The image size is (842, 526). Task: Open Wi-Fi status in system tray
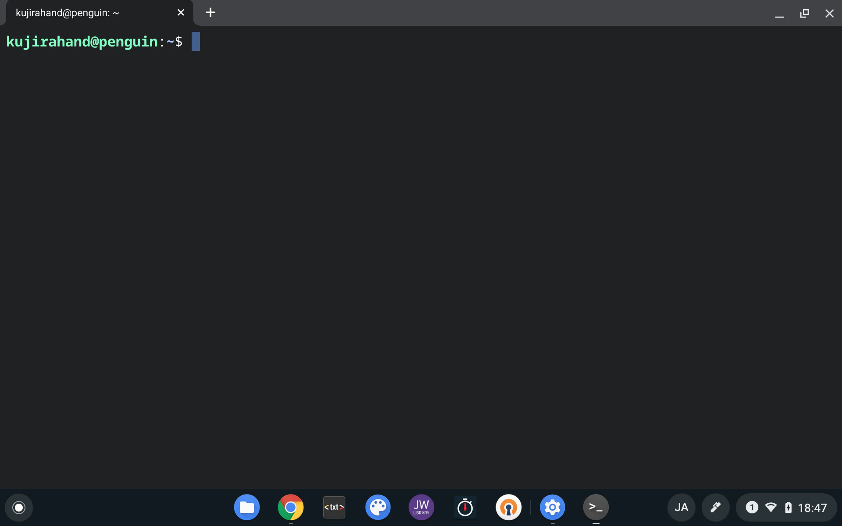(x=771, y=508)
